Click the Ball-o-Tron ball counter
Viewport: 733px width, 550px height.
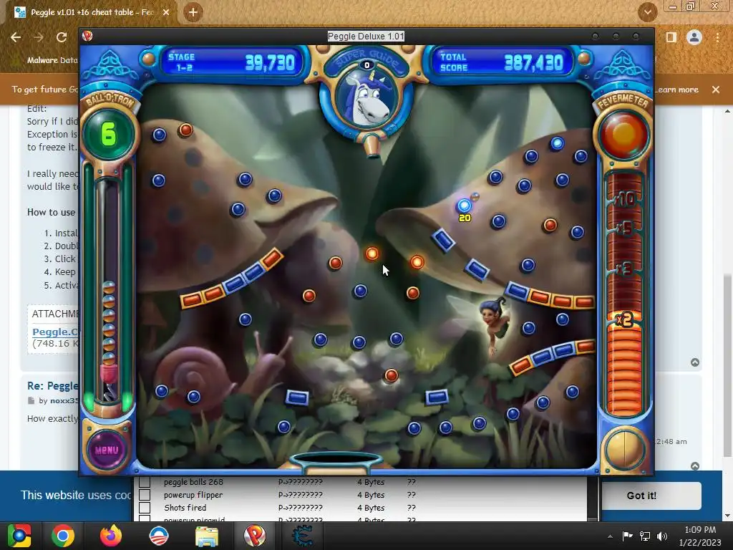coord(109,135)
